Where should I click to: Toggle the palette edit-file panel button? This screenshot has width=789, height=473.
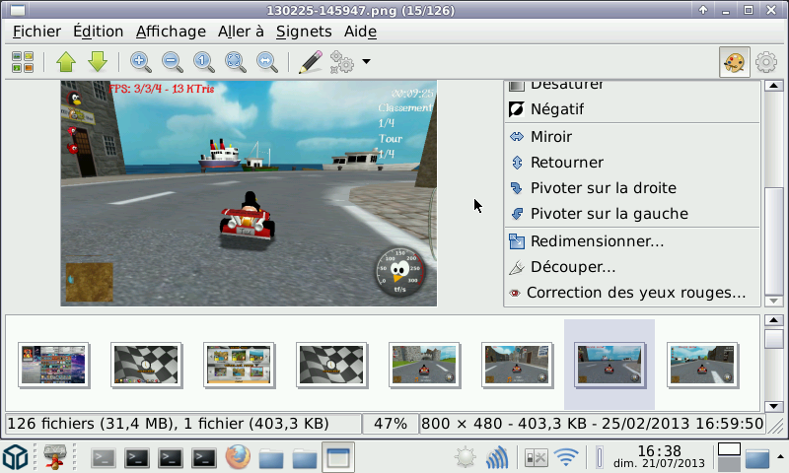[x=734, y=62]
